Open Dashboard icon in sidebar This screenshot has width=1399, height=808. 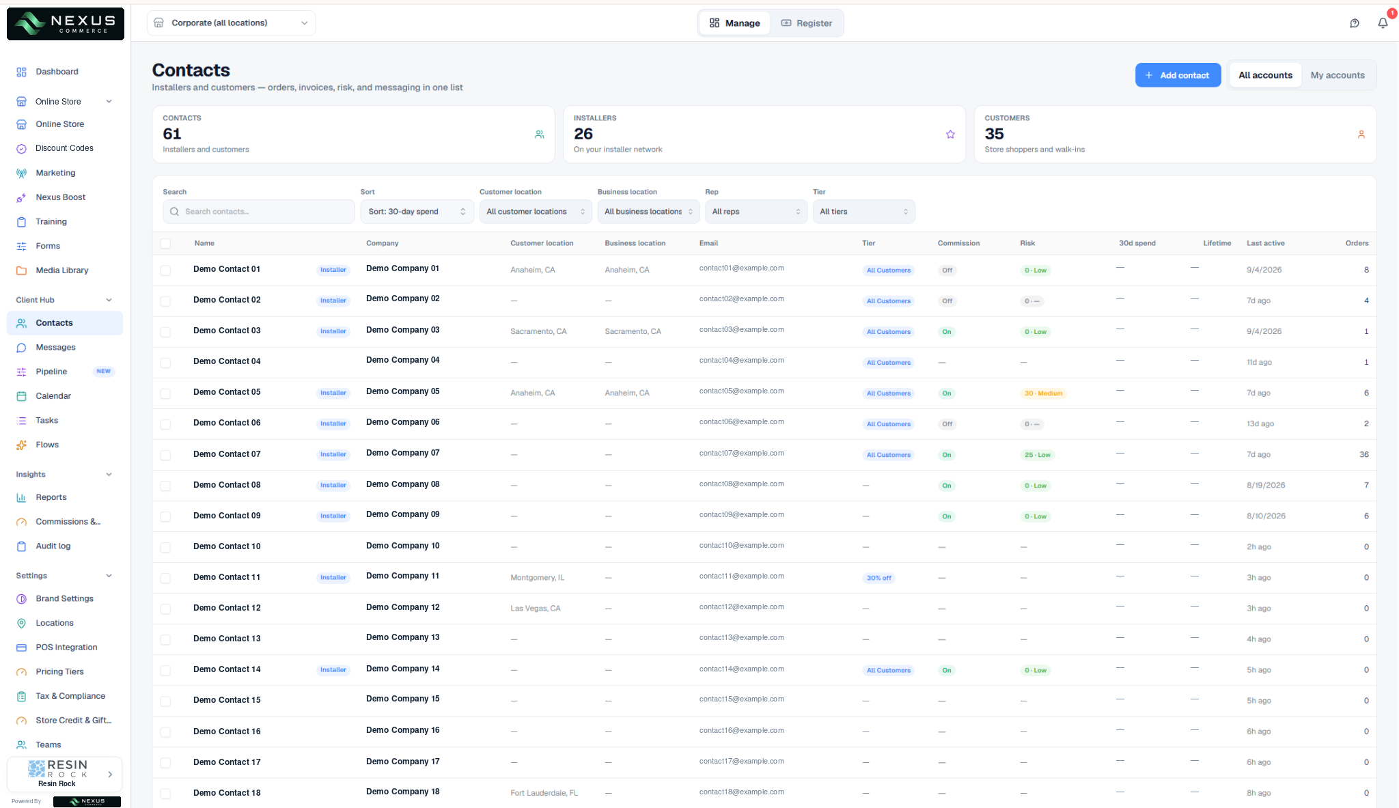pos(21,72)
